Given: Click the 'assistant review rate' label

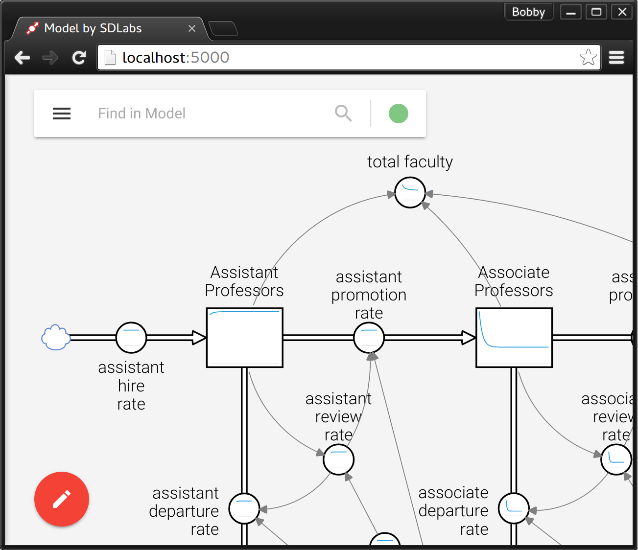Looking at the screenshot, I should click(339, 416).
